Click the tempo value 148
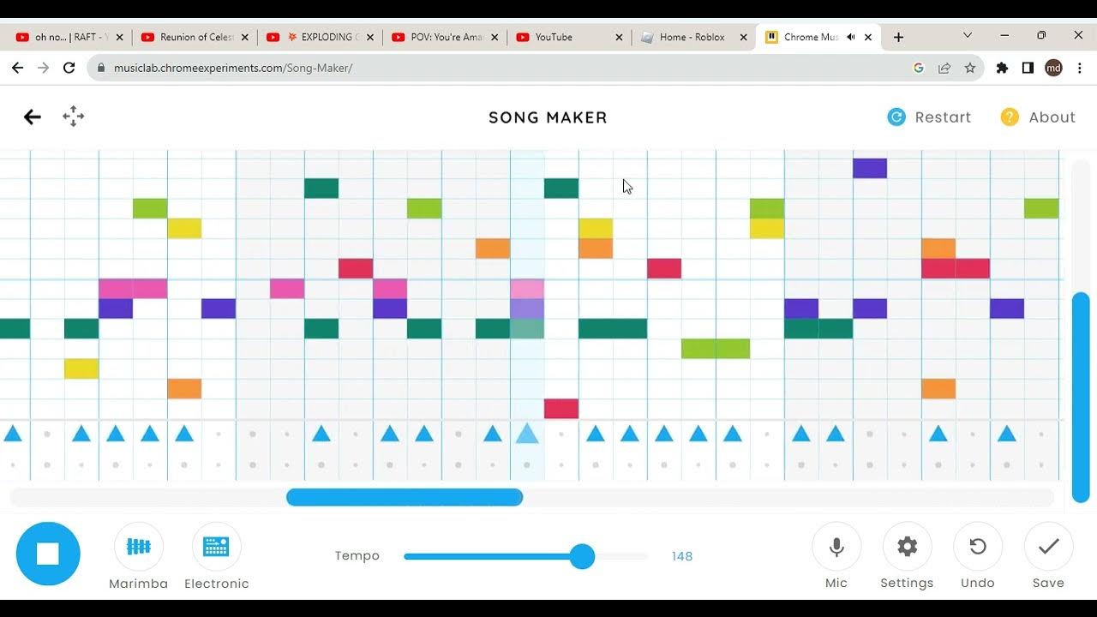This screenshot has width=1097, height=617. (682, 556)
